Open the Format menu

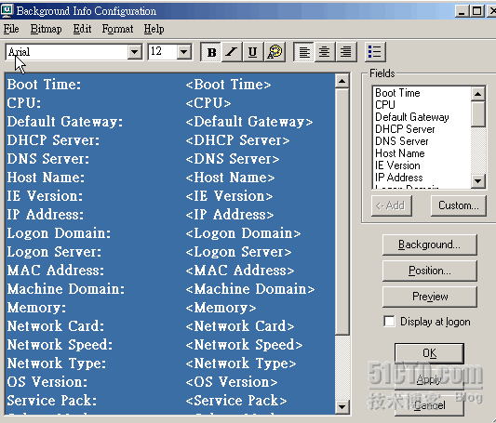click(x=117, y=29)
